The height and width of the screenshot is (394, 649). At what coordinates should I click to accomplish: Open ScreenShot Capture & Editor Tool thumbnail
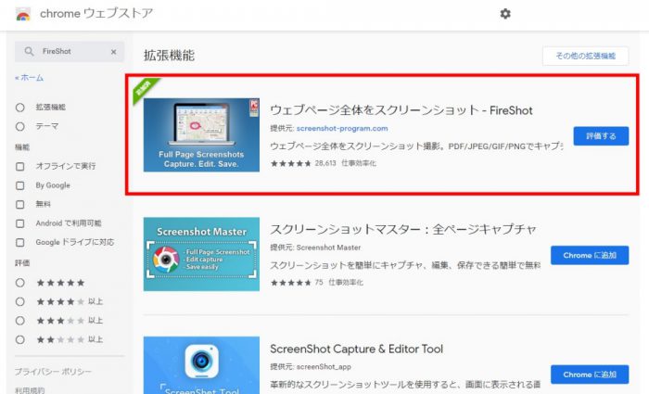pos(201,365)
